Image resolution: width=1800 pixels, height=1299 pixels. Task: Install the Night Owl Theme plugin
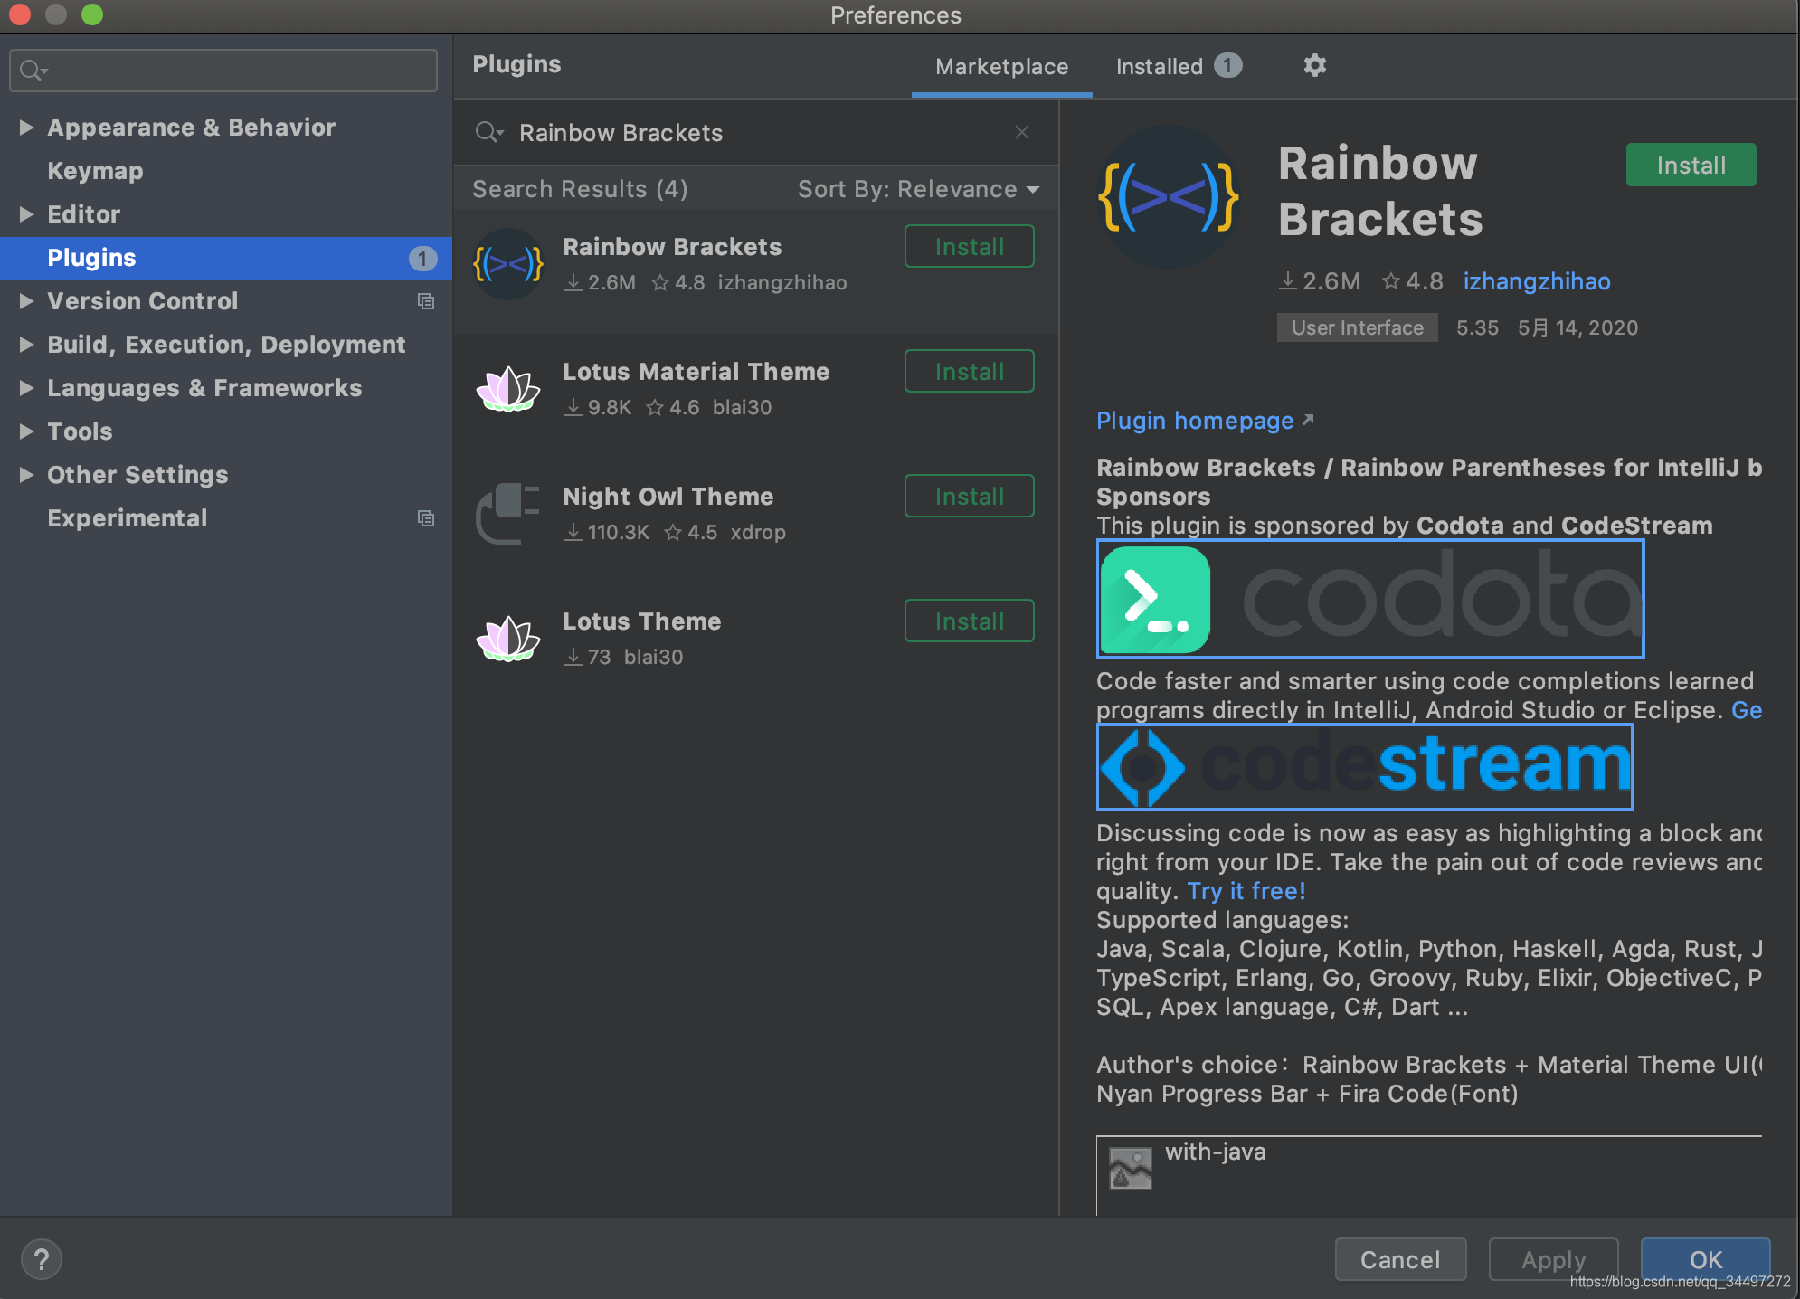[969, 497]
